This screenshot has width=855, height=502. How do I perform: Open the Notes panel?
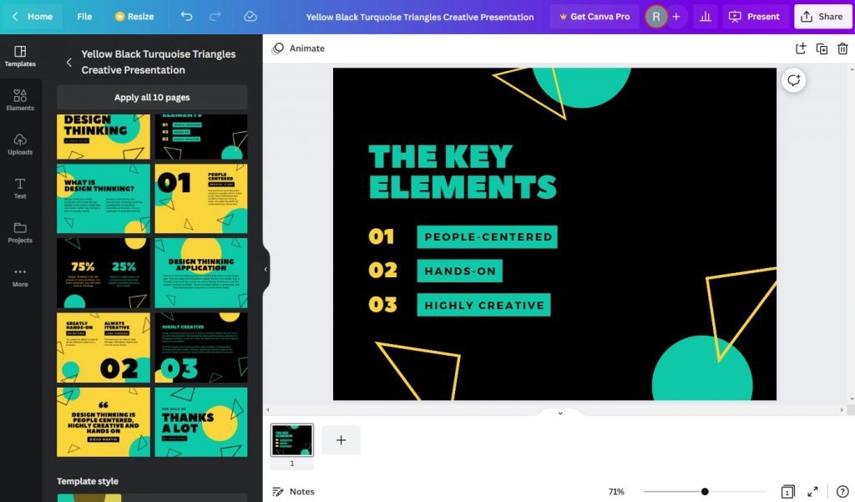[x=293, y=491]
